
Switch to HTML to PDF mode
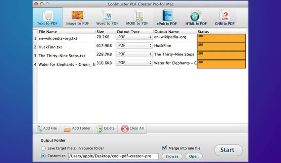(x=196, y=18)
